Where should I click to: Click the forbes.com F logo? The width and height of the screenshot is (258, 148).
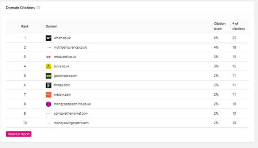tap(48, 85)
